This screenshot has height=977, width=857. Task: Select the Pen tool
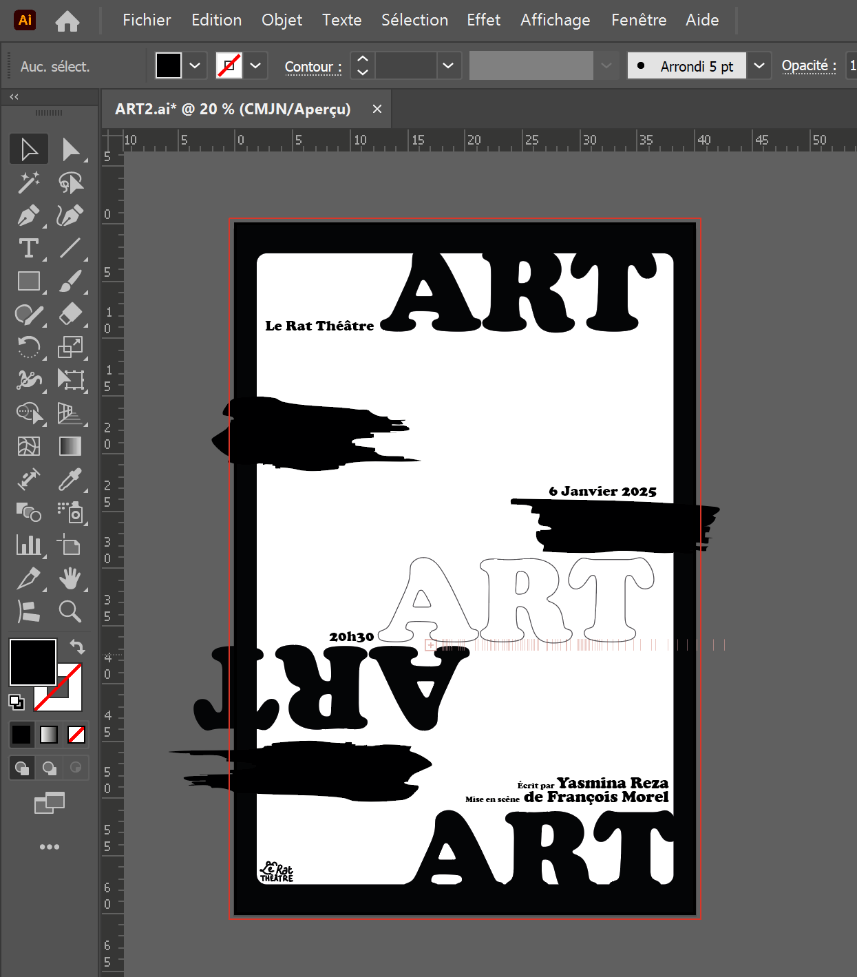pos(28,216)
